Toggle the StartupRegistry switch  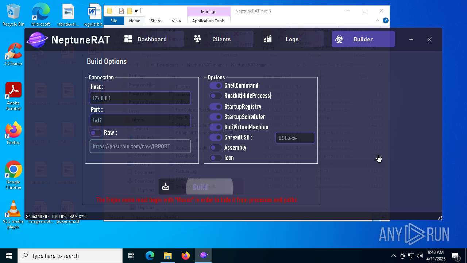tap(216, 107)
